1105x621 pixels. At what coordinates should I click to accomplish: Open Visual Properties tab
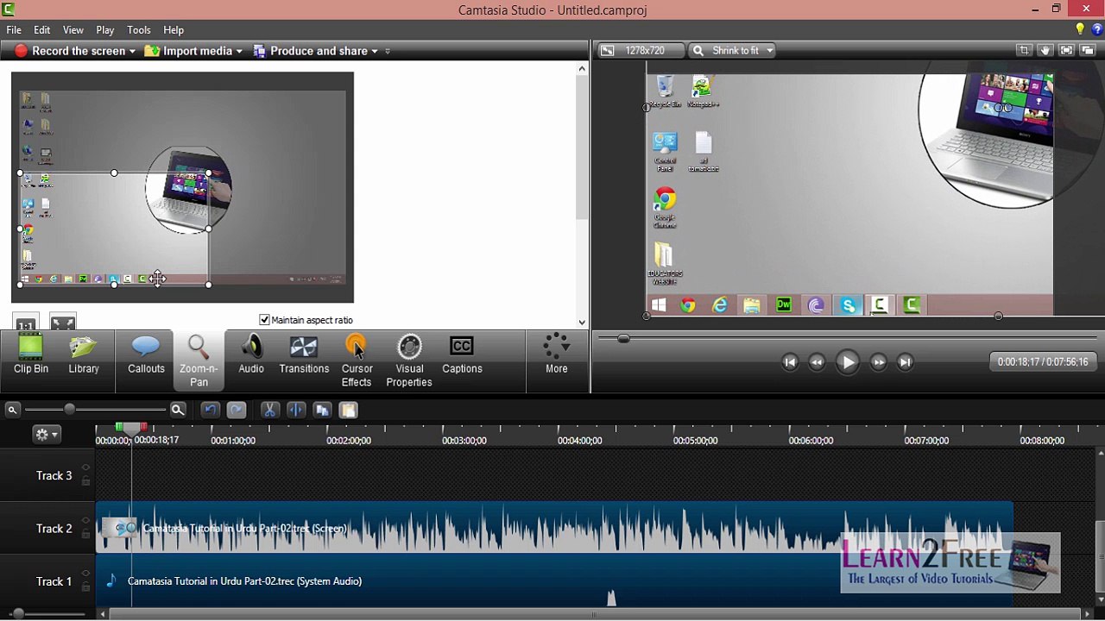[409, 361]
